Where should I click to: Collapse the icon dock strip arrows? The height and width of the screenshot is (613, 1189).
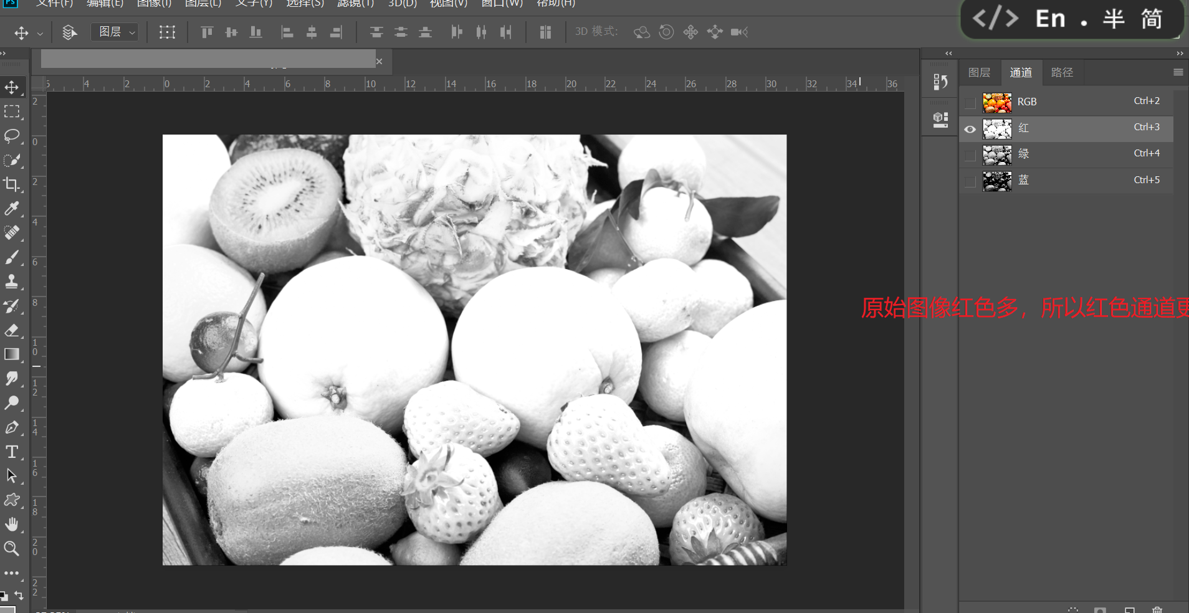tap(948, 54)
